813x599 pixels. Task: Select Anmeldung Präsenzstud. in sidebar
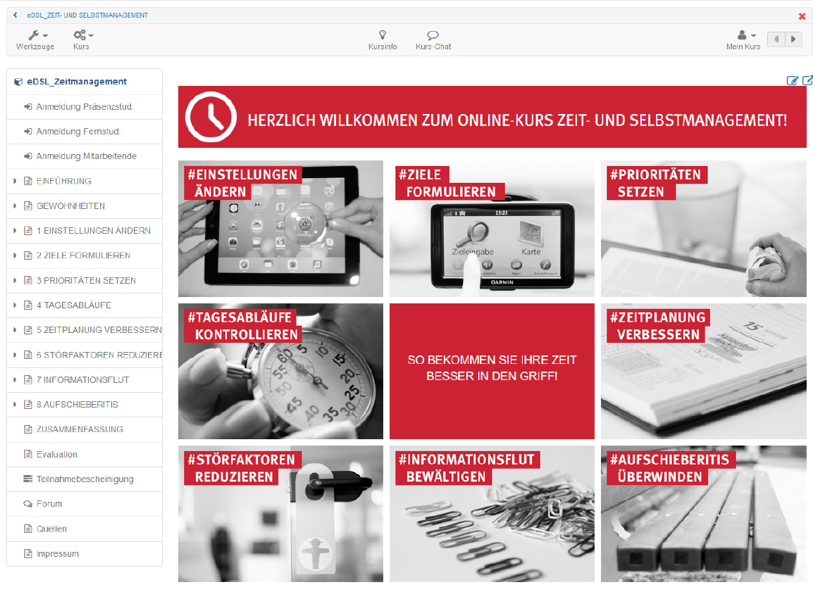(x=85, y=107)
